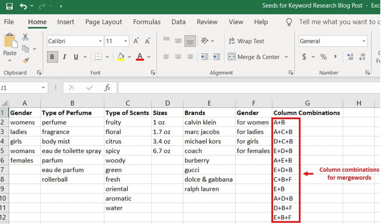Expand the General number format dropdown
This screenshot has height=224, width=385.
(x=364, y=41)
